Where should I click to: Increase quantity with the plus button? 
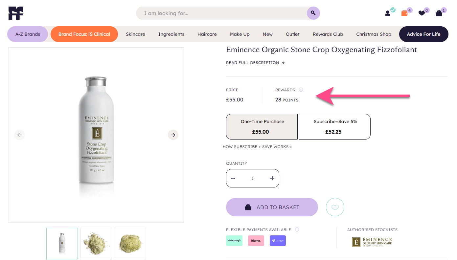272,178
